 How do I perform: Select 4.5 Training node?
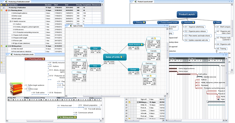click(x=222, y=48)
